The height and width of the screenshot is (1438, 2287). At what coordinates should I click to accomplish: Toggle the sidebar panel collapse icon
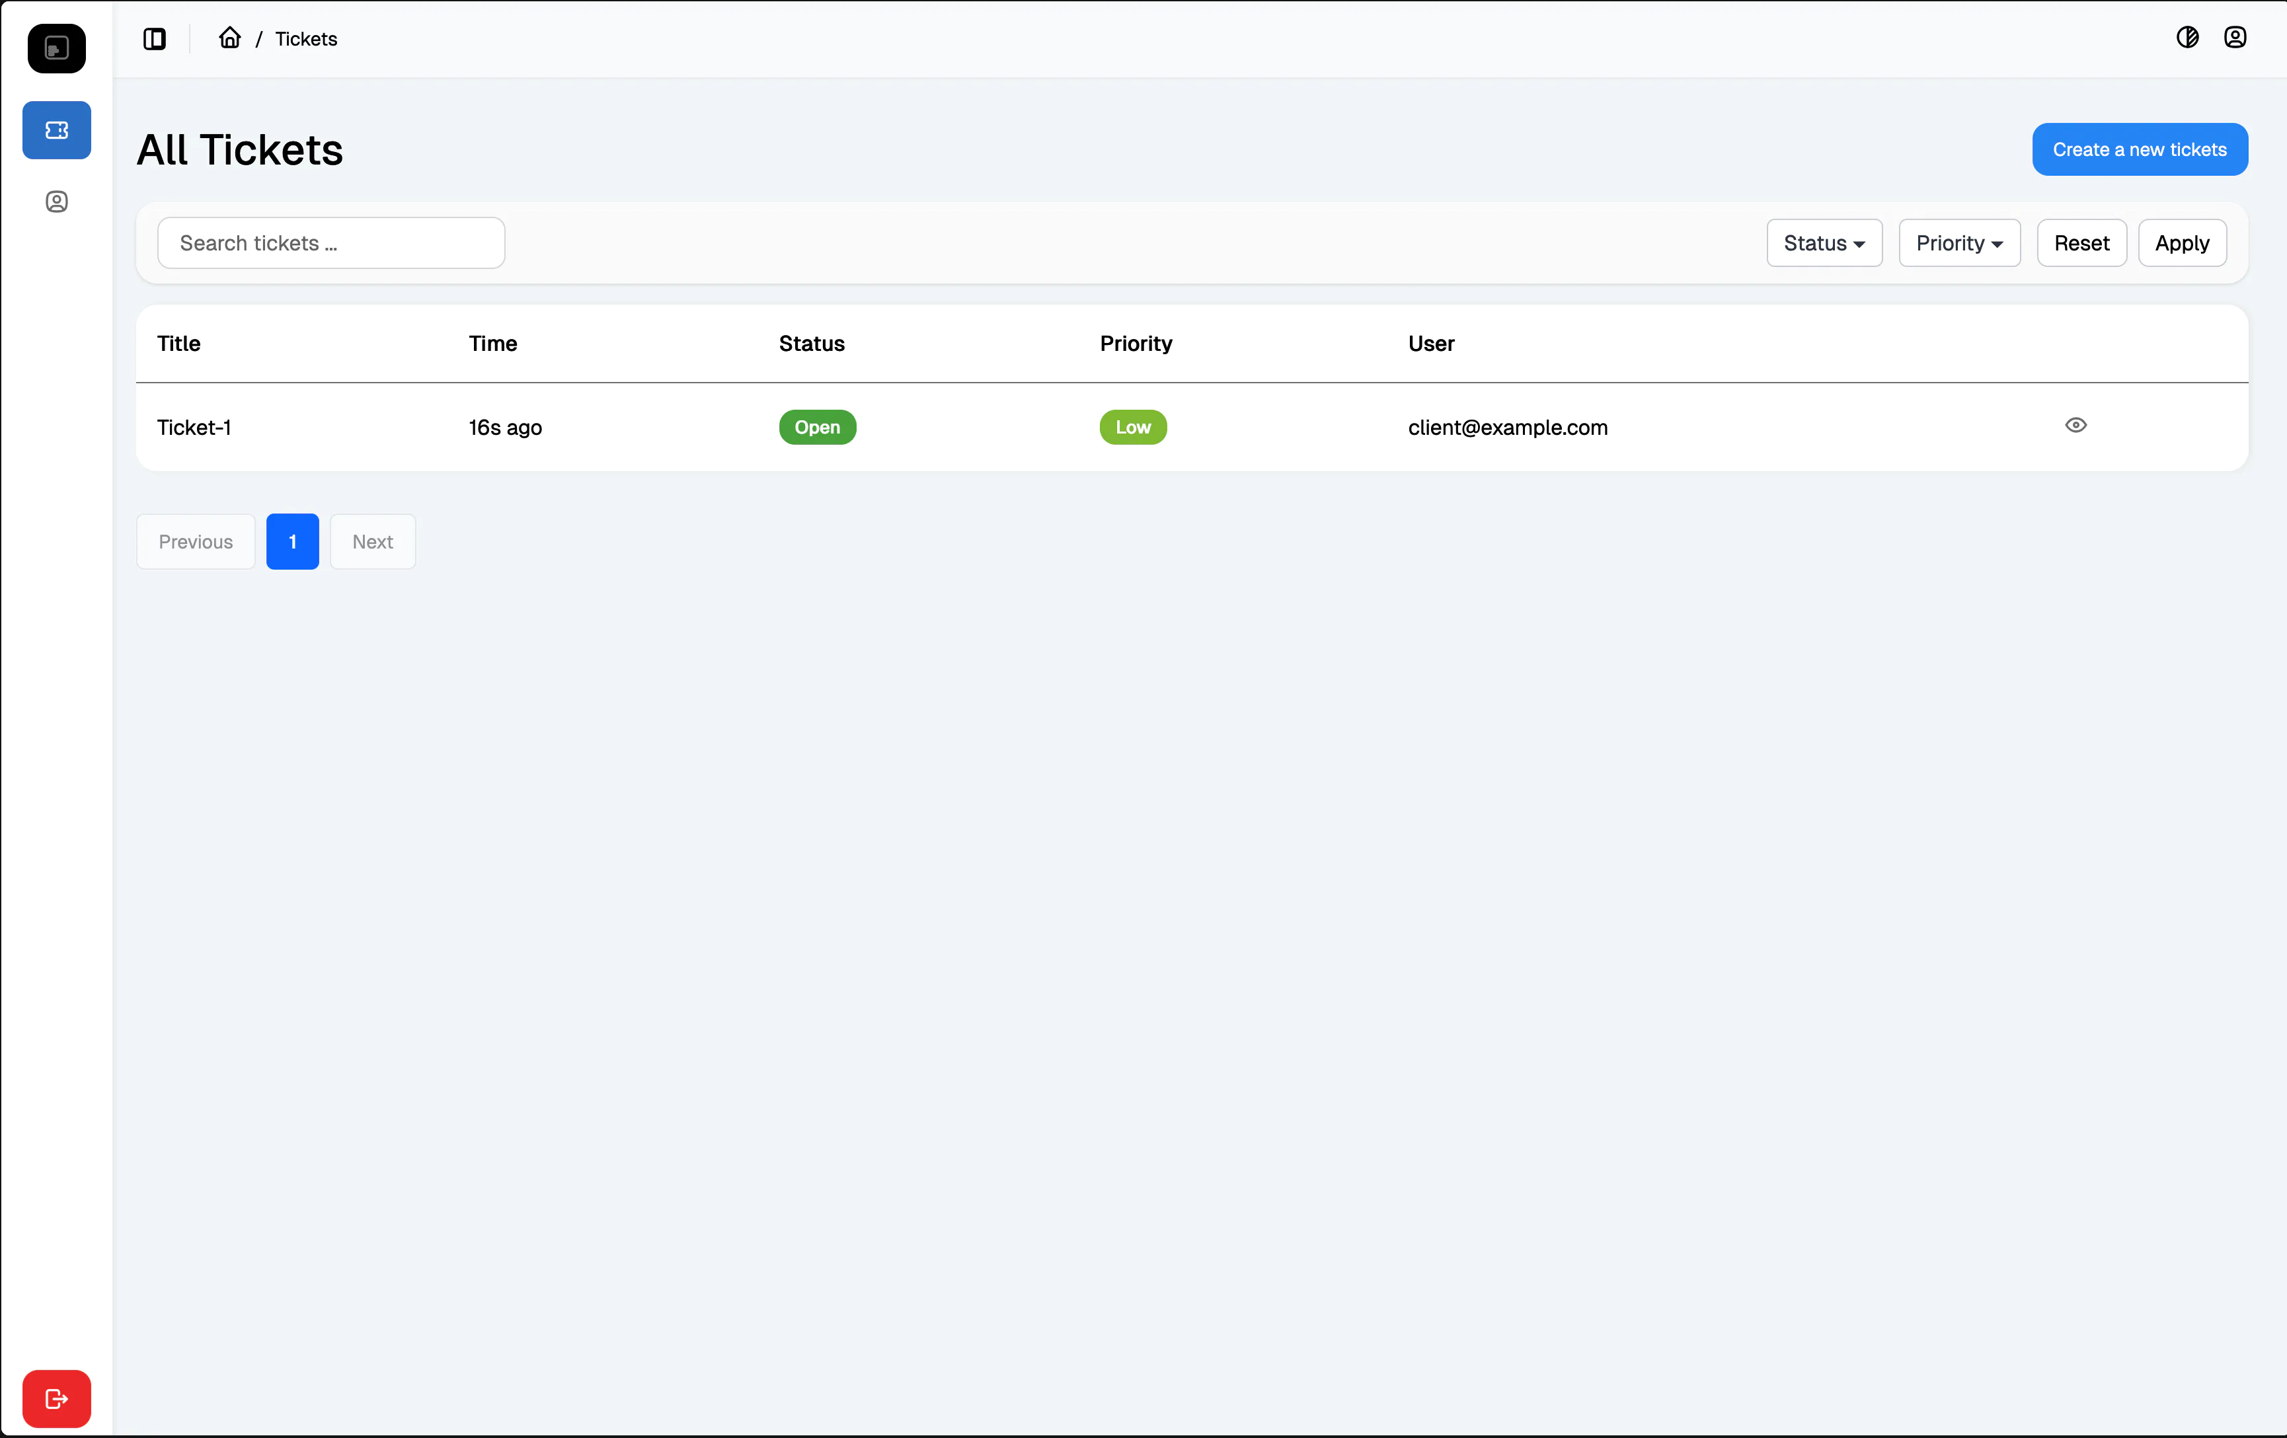(155, 39)
